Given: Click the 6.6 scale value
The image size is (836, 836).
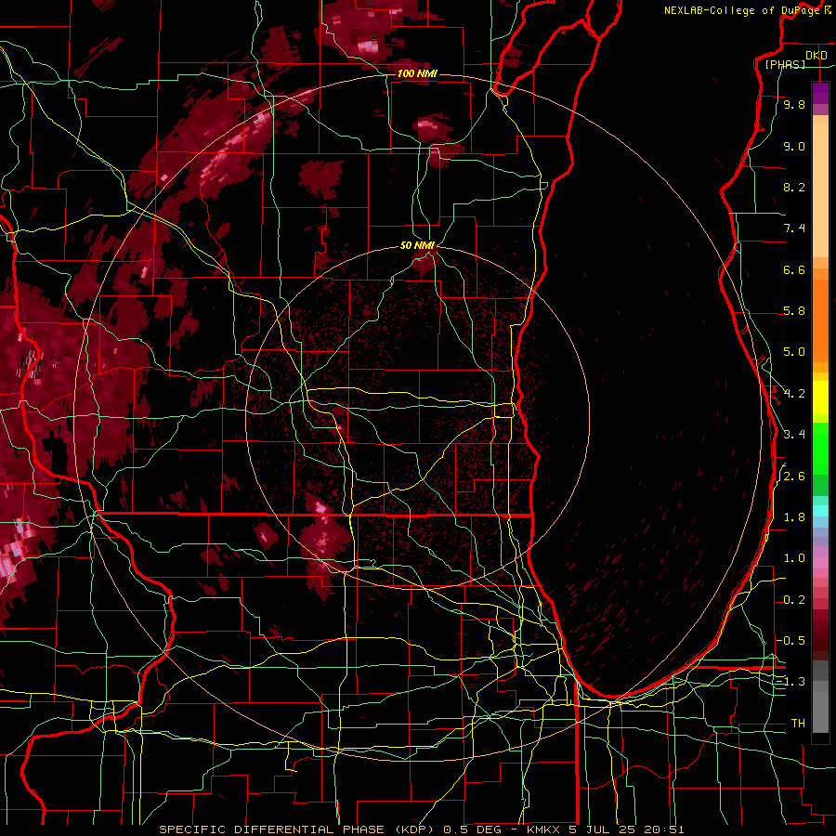Looking at the screenshot, I should (x=794, y=269).
